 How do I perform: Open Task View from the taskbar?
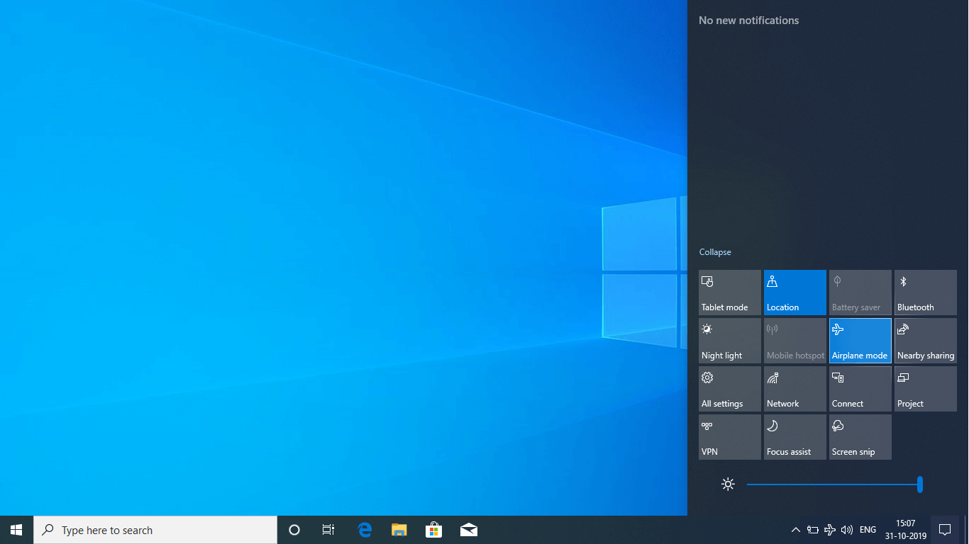tap(328, 530)
